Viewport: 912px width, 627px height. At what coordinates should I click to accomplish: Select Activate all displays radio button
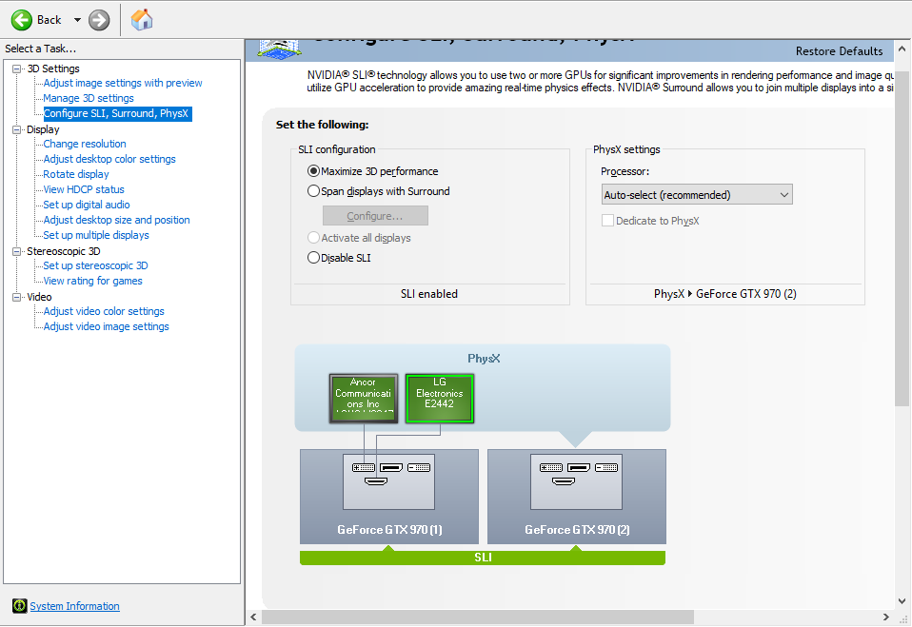pyautogui.click(x=313, y=238)
